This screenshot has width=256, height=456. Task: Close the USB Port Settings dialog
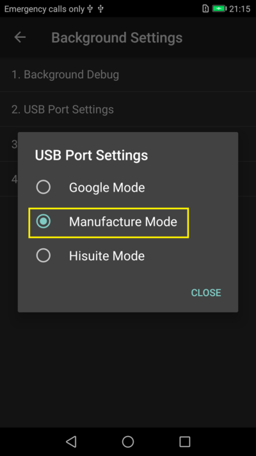pyautogui.click(x=206, y=292)
